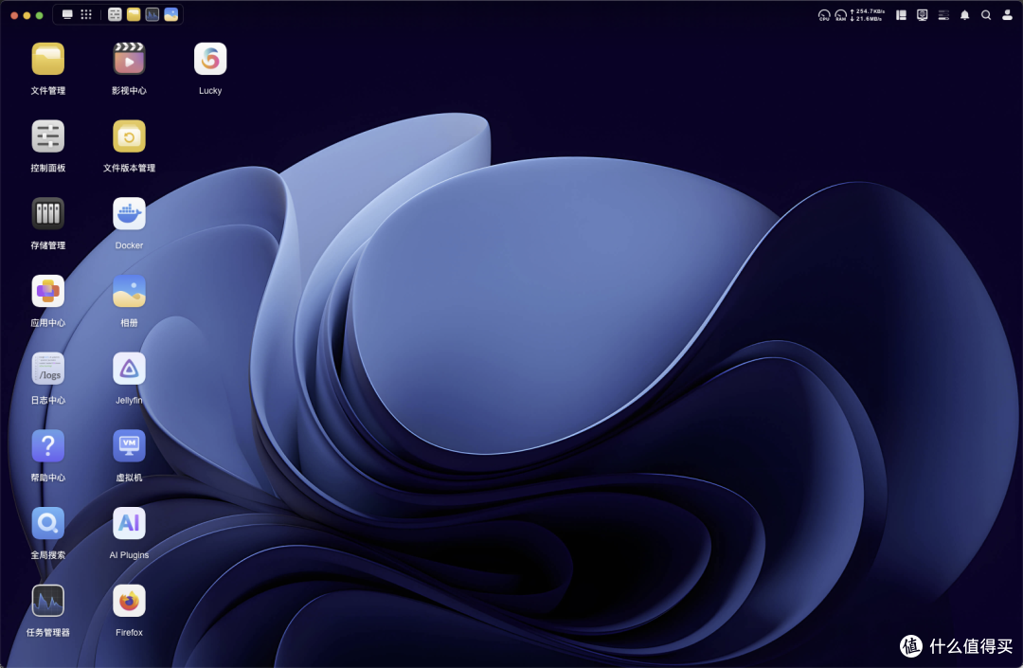Click the monitor globe icon in top bar
This screenshot has height=668, width=1023.
coord(922,15)
